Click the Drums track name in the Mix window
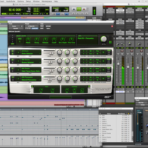 coord(121,92)
